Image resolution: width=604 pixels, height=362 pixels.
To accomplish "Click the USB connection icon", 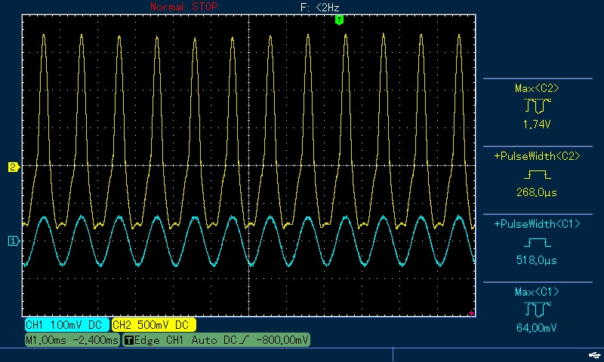I will (595, 354).
